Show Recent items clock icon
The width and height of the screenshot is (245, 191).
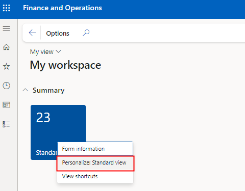pos(7,86)
